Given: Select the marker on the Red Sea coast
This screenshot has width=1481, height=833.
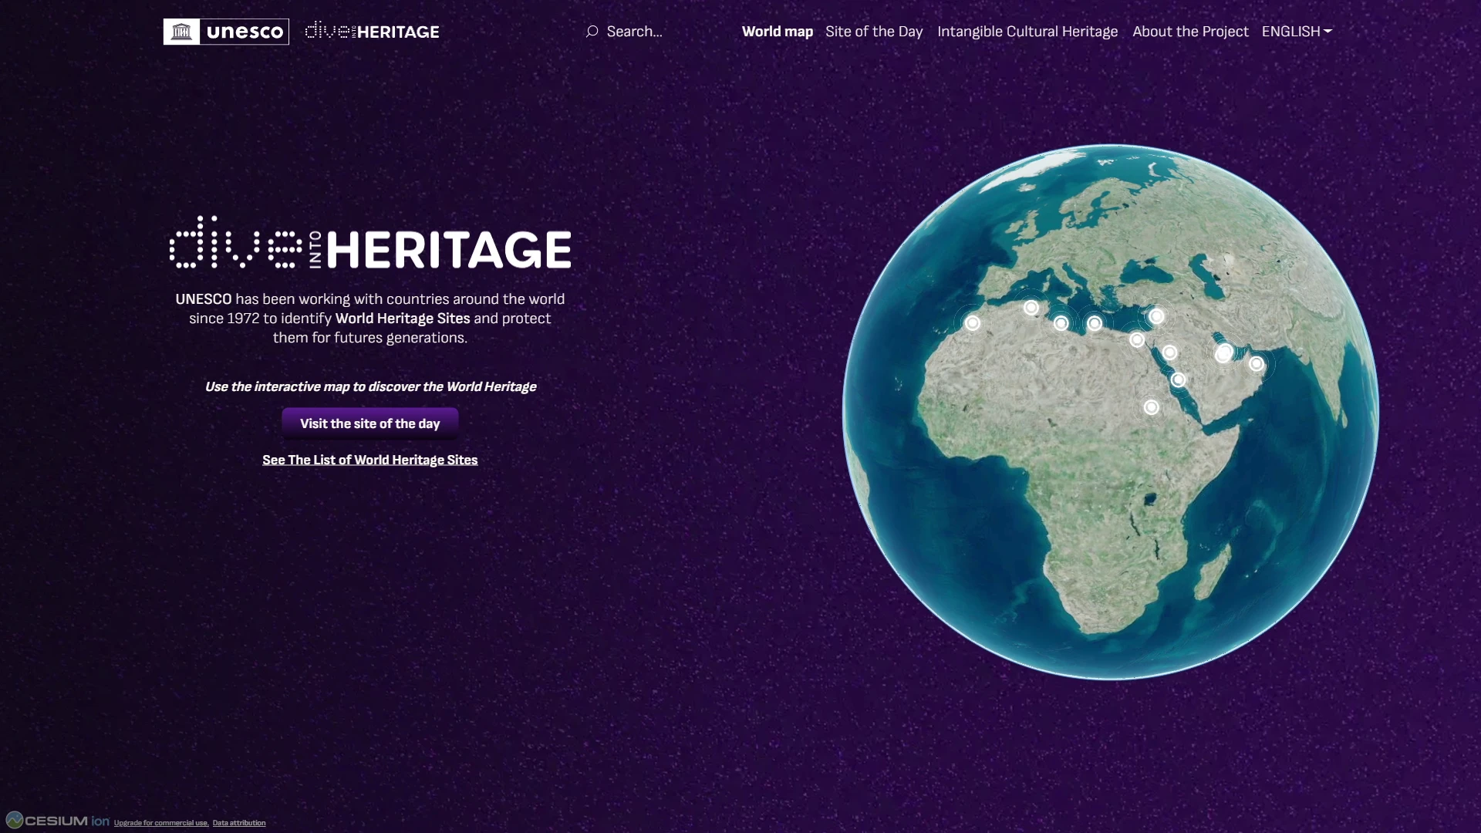Looking at the screenshot, I should [x=1178, y=379].
